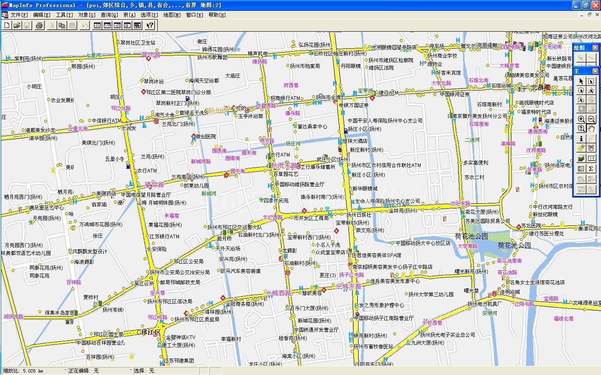Restore the inner map document window

(x=590, y=15)
